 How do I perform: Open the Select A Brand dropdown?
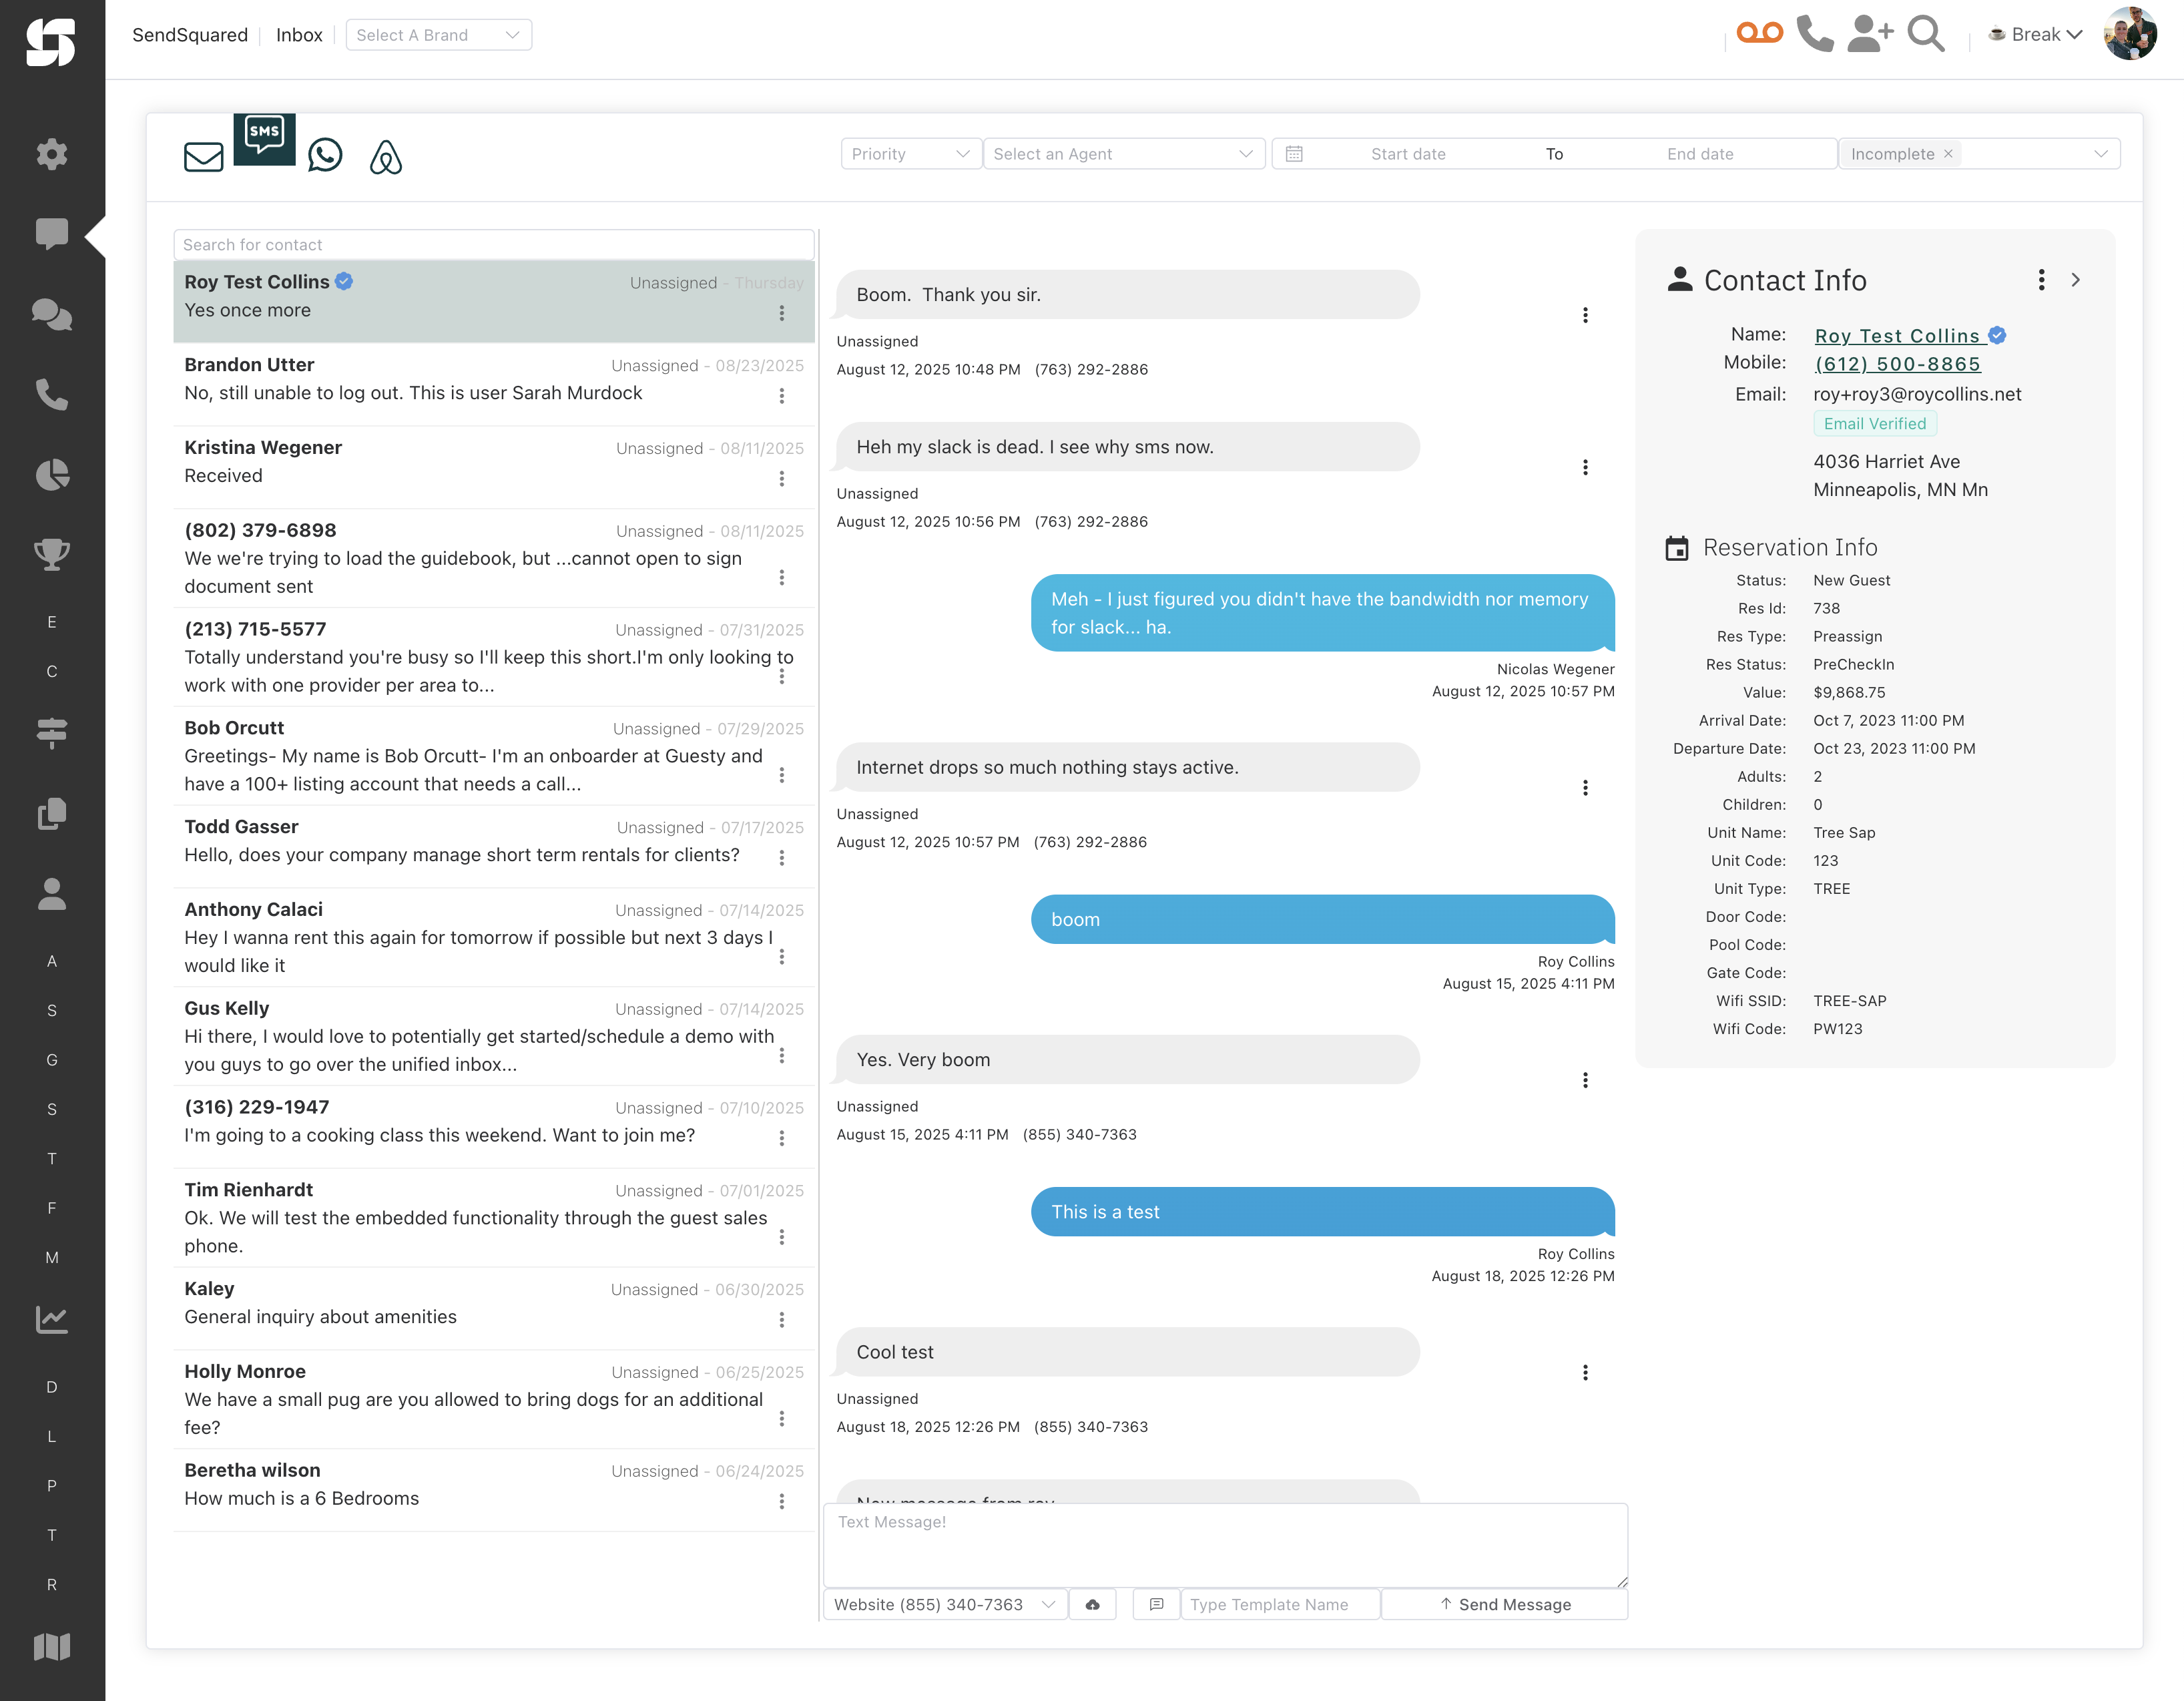click(438, 35)
